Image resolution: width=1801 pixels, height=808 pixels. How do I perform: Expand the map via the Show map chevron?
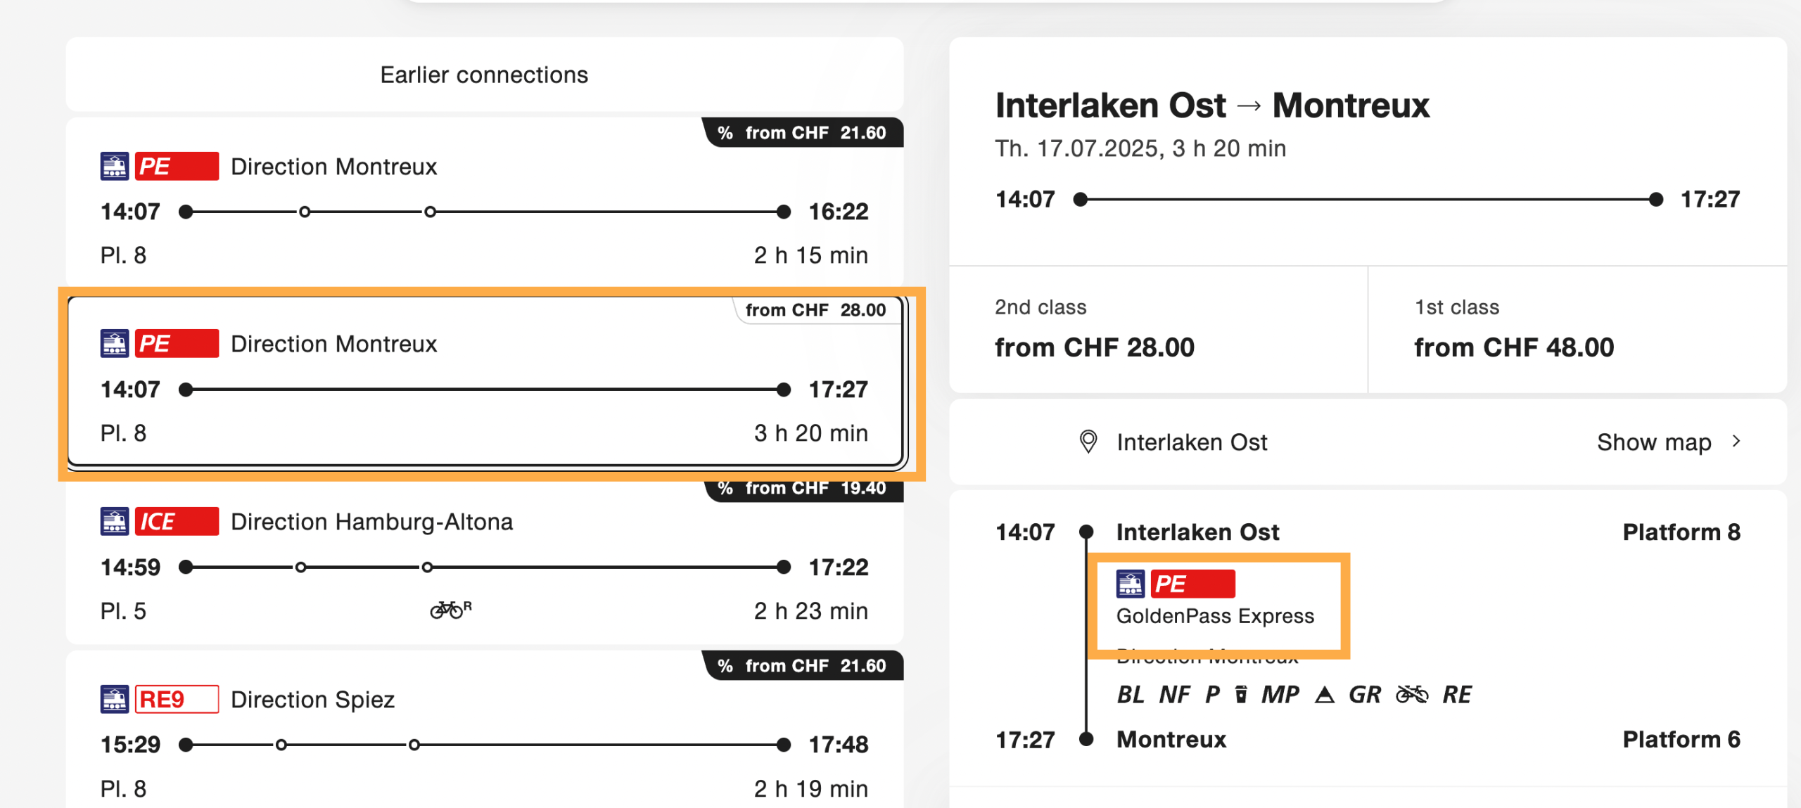tap(1736, 442)
